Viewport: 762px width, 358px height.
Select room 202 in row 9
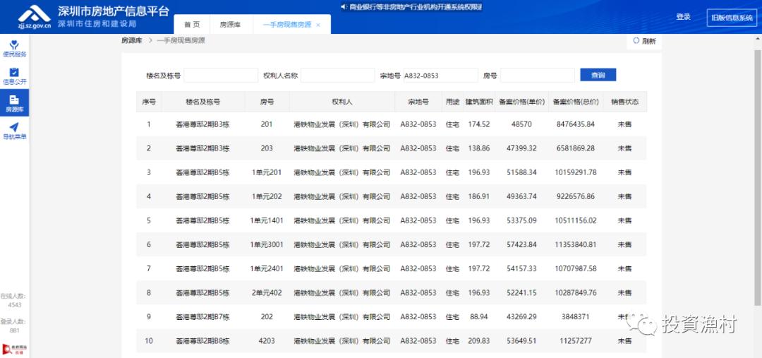(x=266, y=316)
